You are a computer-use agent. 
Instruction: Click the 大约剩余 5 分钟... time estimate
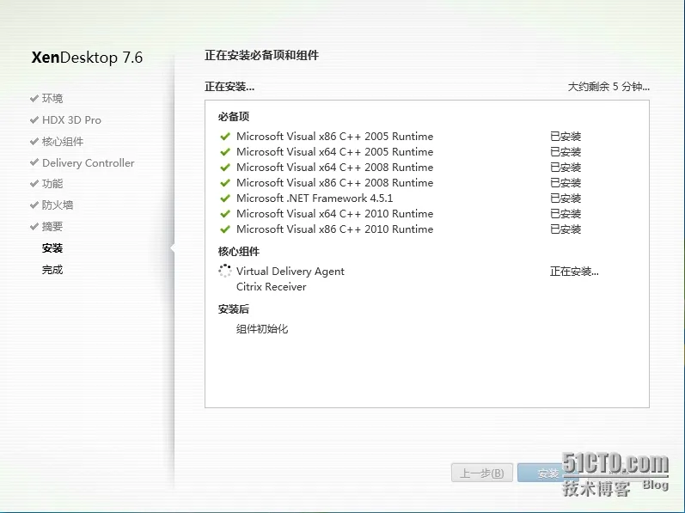[x=609, y=87]
